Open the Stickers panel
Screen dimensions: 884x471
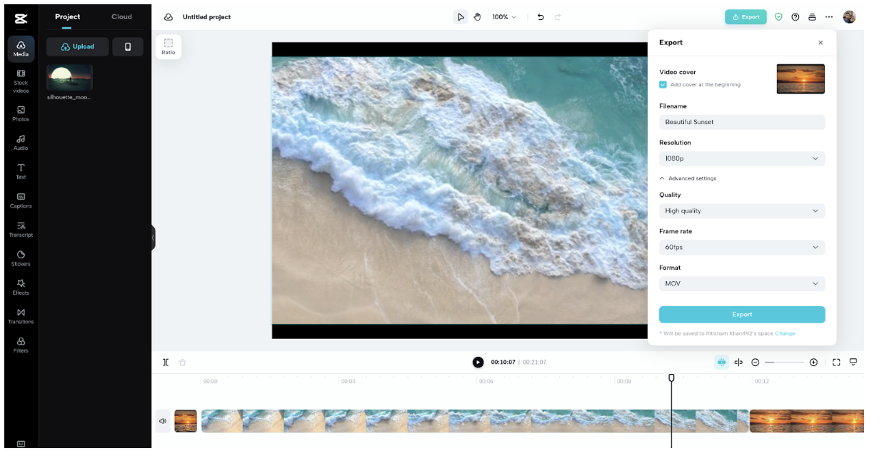(x=21, y=258)
